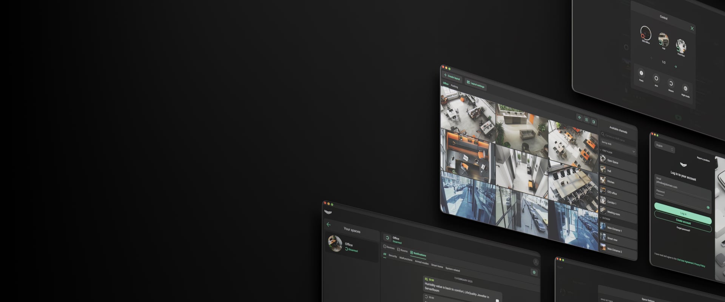Click the Ajax logo in spaces window
725x302 pixels.
point(328,212)
